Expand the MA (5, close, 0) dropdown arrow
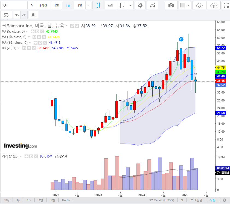 coord(27,31)
